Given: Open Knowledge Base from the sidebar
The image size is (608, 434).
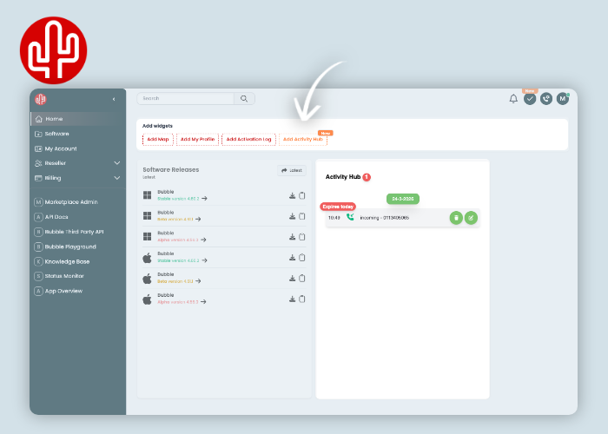Looking at the screenshot, I should click(67, 261).
